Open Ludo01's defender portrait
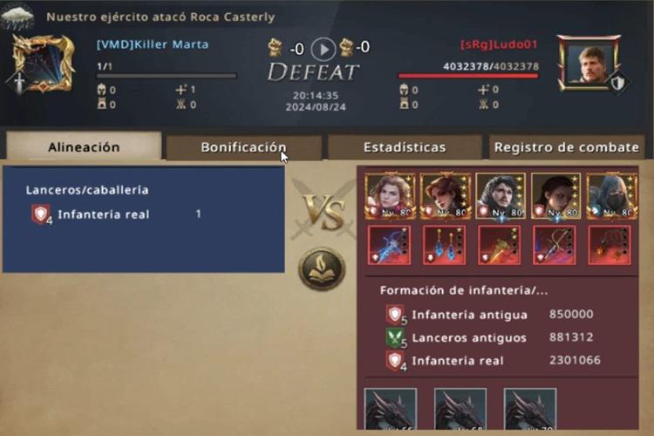Screen dimensions: 654x436 589,64
